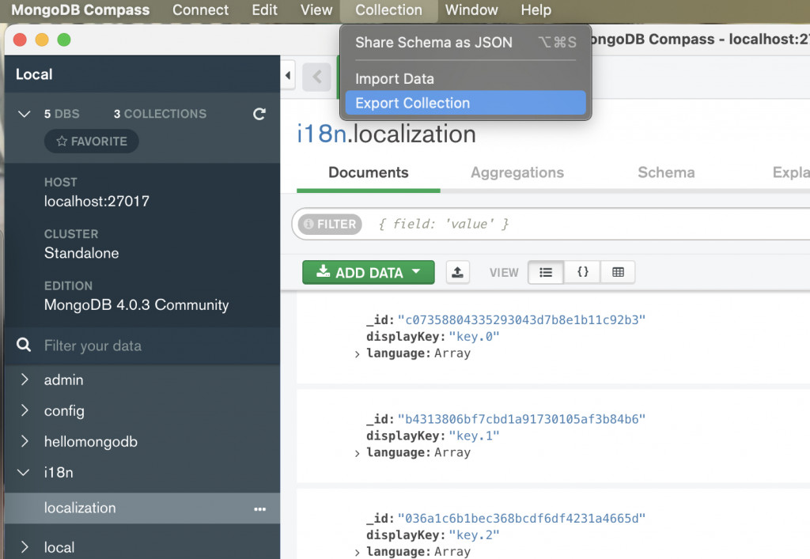Expand language array of key.2 document
Viewport: 810px width, 559px height.
[x=357, y=553]
